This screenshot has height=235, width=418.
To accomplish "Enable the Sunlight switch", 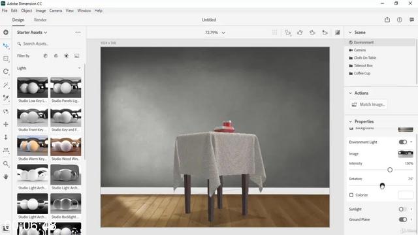I will tap(402, 209).
